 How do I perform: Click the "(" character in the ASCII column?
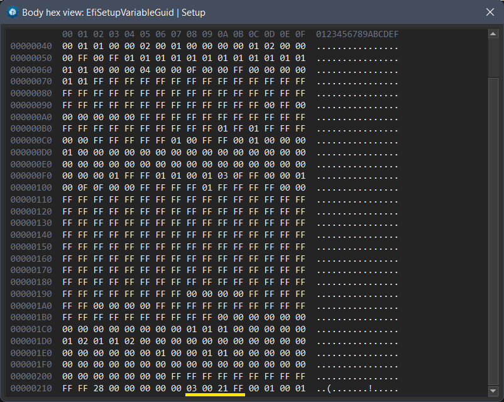pyautogui.click(x=329, y=388)
